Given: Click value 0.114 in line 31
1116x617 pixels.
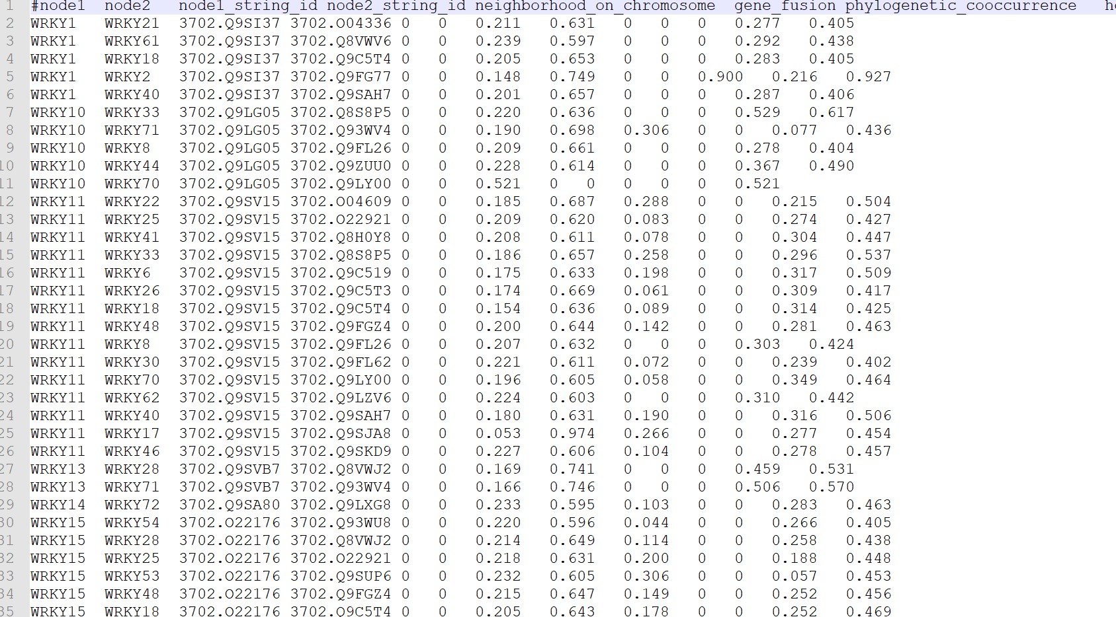Looking at the screenshot, I should point(646,540).
